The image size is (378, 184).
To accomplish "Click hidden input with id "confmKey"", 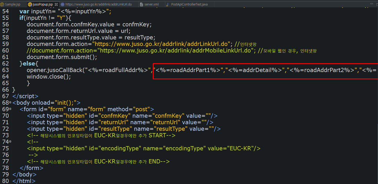I will click(x=122, y=116).
